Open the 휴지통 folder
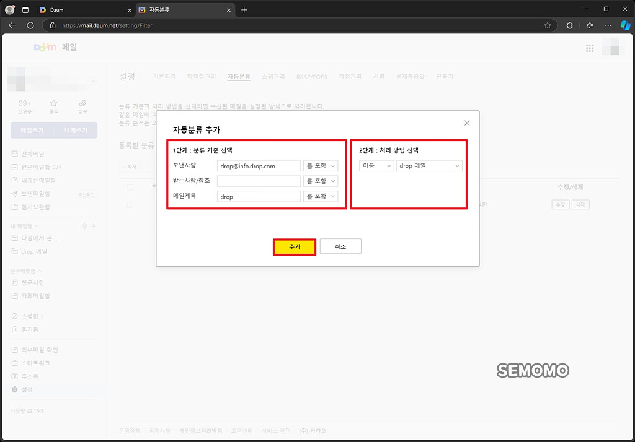This screenshot has height=442, width=635. tap(25, 329)
